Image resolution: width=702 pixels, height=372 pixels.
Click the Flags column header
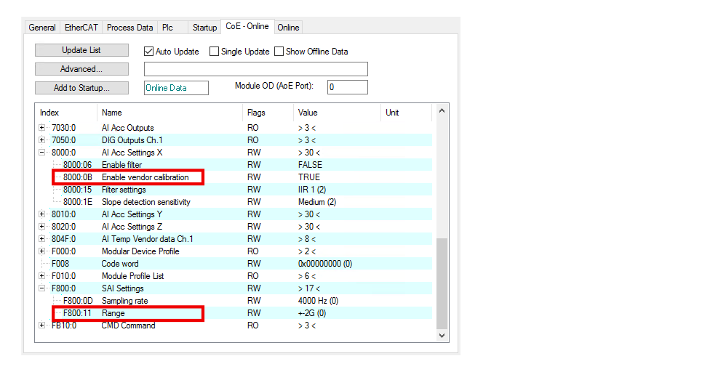tap(268, 113)
